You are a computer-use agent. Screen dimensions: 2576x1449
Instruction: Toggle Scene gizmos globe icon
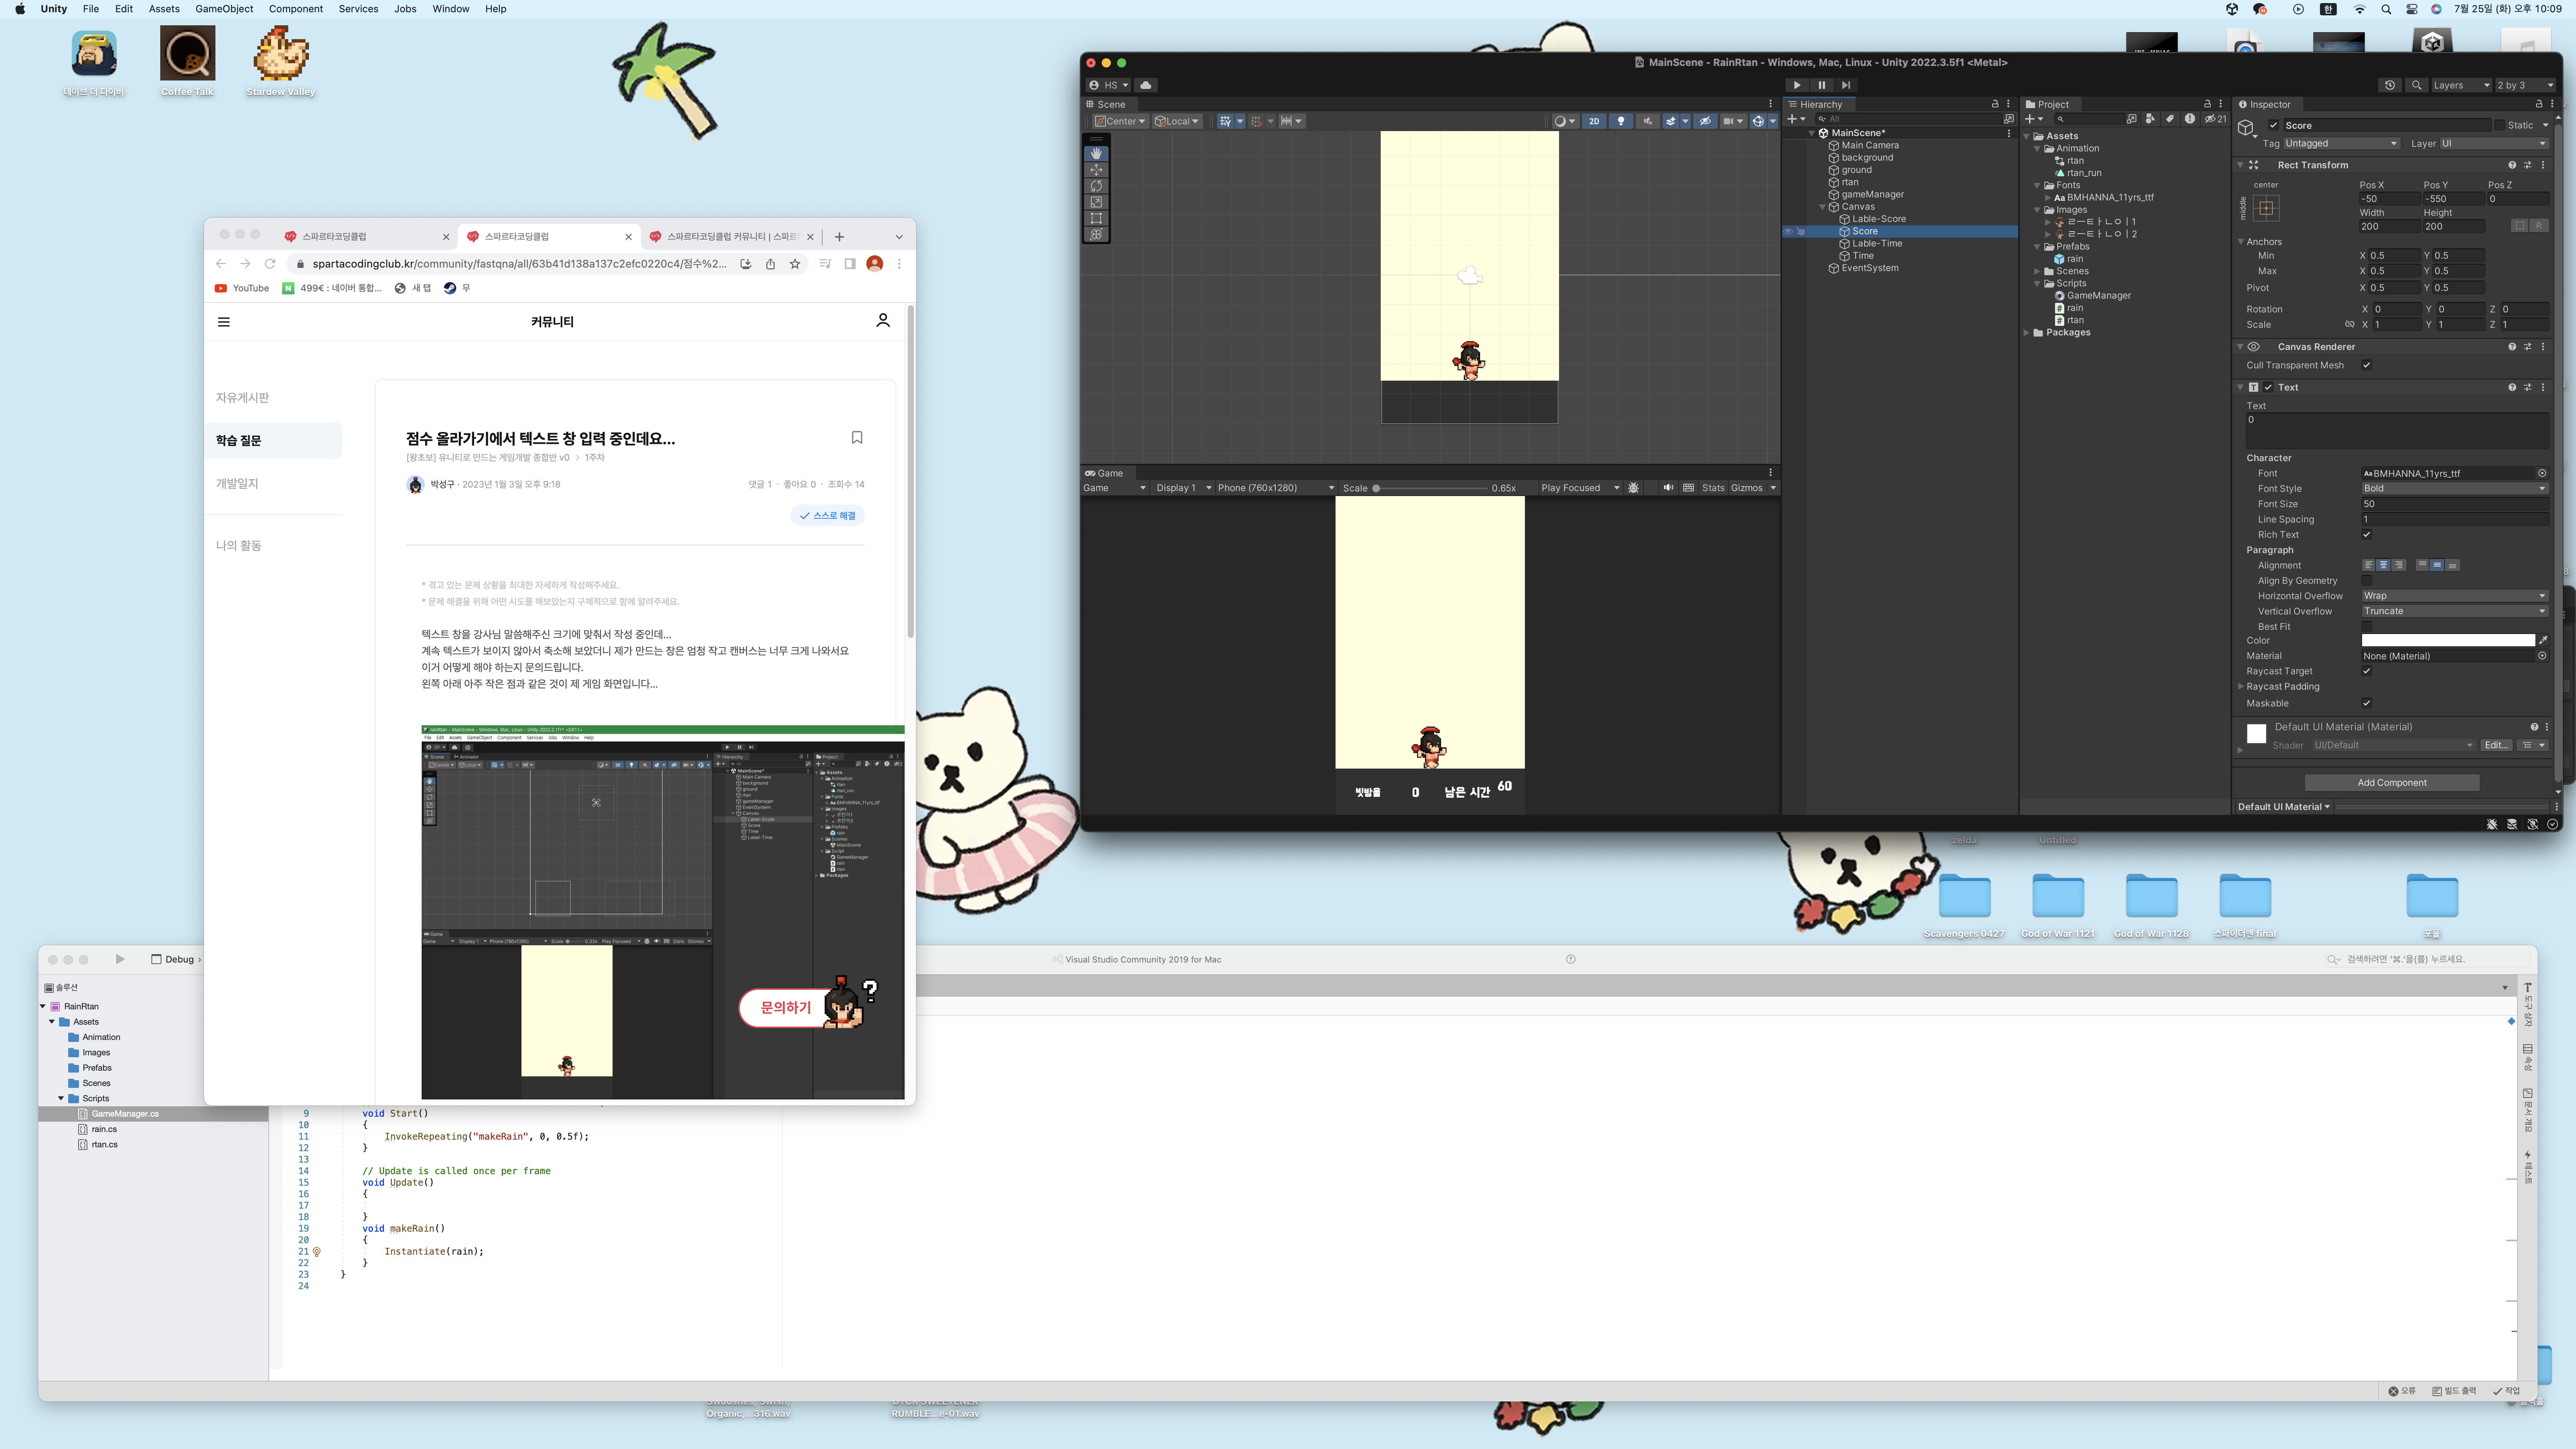1758,121
